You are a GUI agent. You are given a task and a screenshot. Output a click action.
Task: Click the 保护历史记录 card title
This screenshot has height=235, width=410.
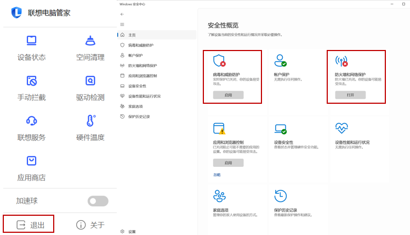(x=286, y=210)
